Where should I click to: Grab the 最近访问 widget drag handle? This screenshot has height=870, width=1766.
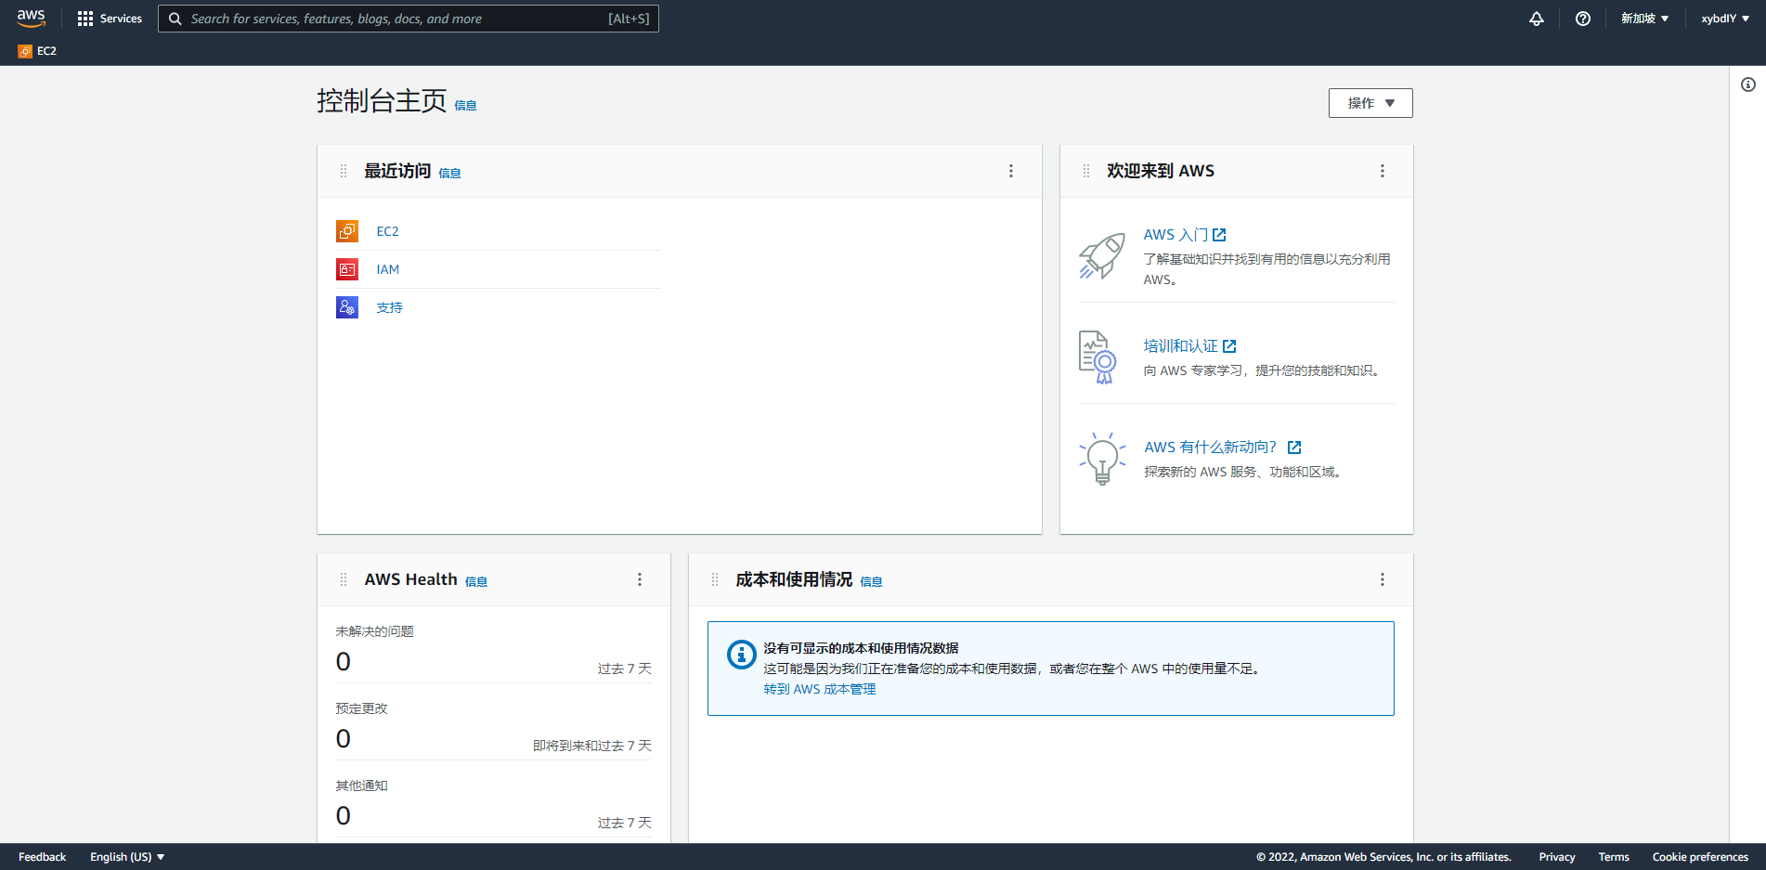(344, 171)
